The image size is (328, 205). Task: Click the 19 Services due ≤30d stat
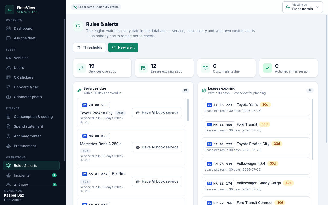(102, 68)
